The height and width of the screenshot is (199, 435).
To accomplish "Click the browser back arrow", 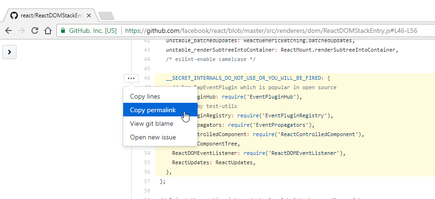I will (x=8, y=31).
